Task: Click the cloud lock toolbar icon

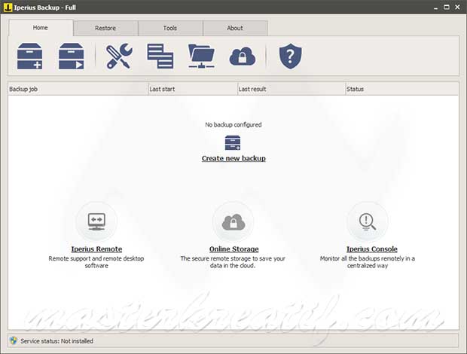Action: click(243, 56)
